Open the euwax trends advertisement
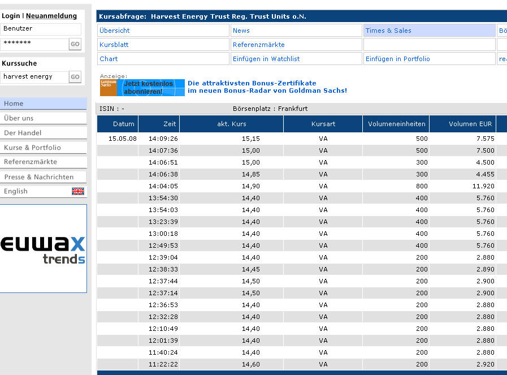Screen dimensions: 507x375 click(x=44, y=248)
